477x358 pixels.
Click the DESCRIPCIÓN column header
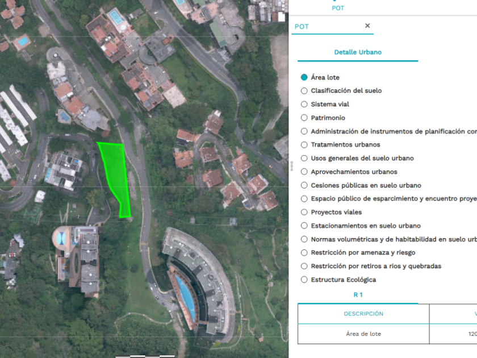pyautogui.click(x=363, y=314)
